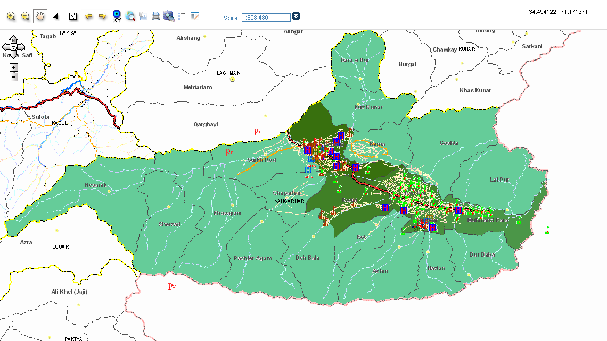Click the coordinate readout 34.494122 , 71.171371
607x341 pixels.
pos(558,12)
